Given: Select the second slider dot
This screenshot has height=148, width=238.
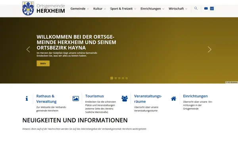Looking at the screenshot, I should (116, 78).
